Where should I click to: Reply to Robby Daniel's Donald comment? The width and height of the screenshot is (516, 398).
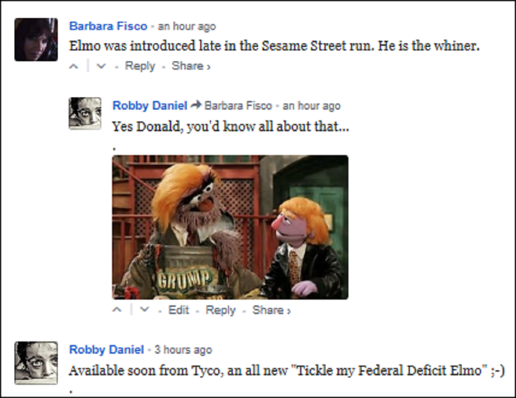click(221, 310)
